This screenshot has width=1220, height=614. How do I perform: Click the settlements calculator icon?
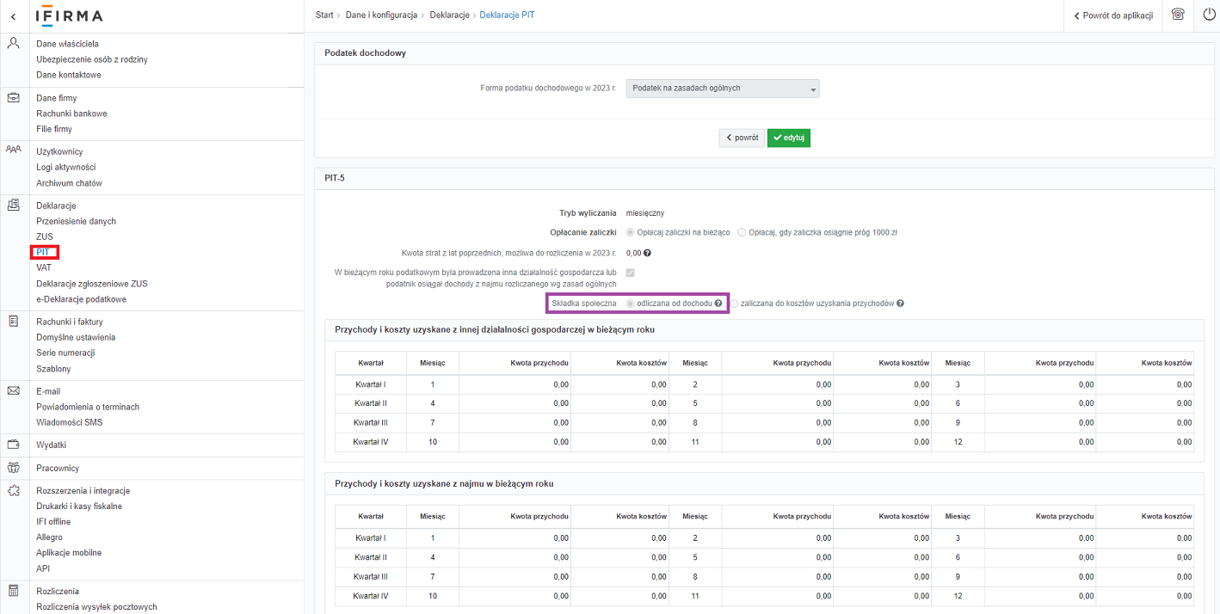(x=13, y=591)
